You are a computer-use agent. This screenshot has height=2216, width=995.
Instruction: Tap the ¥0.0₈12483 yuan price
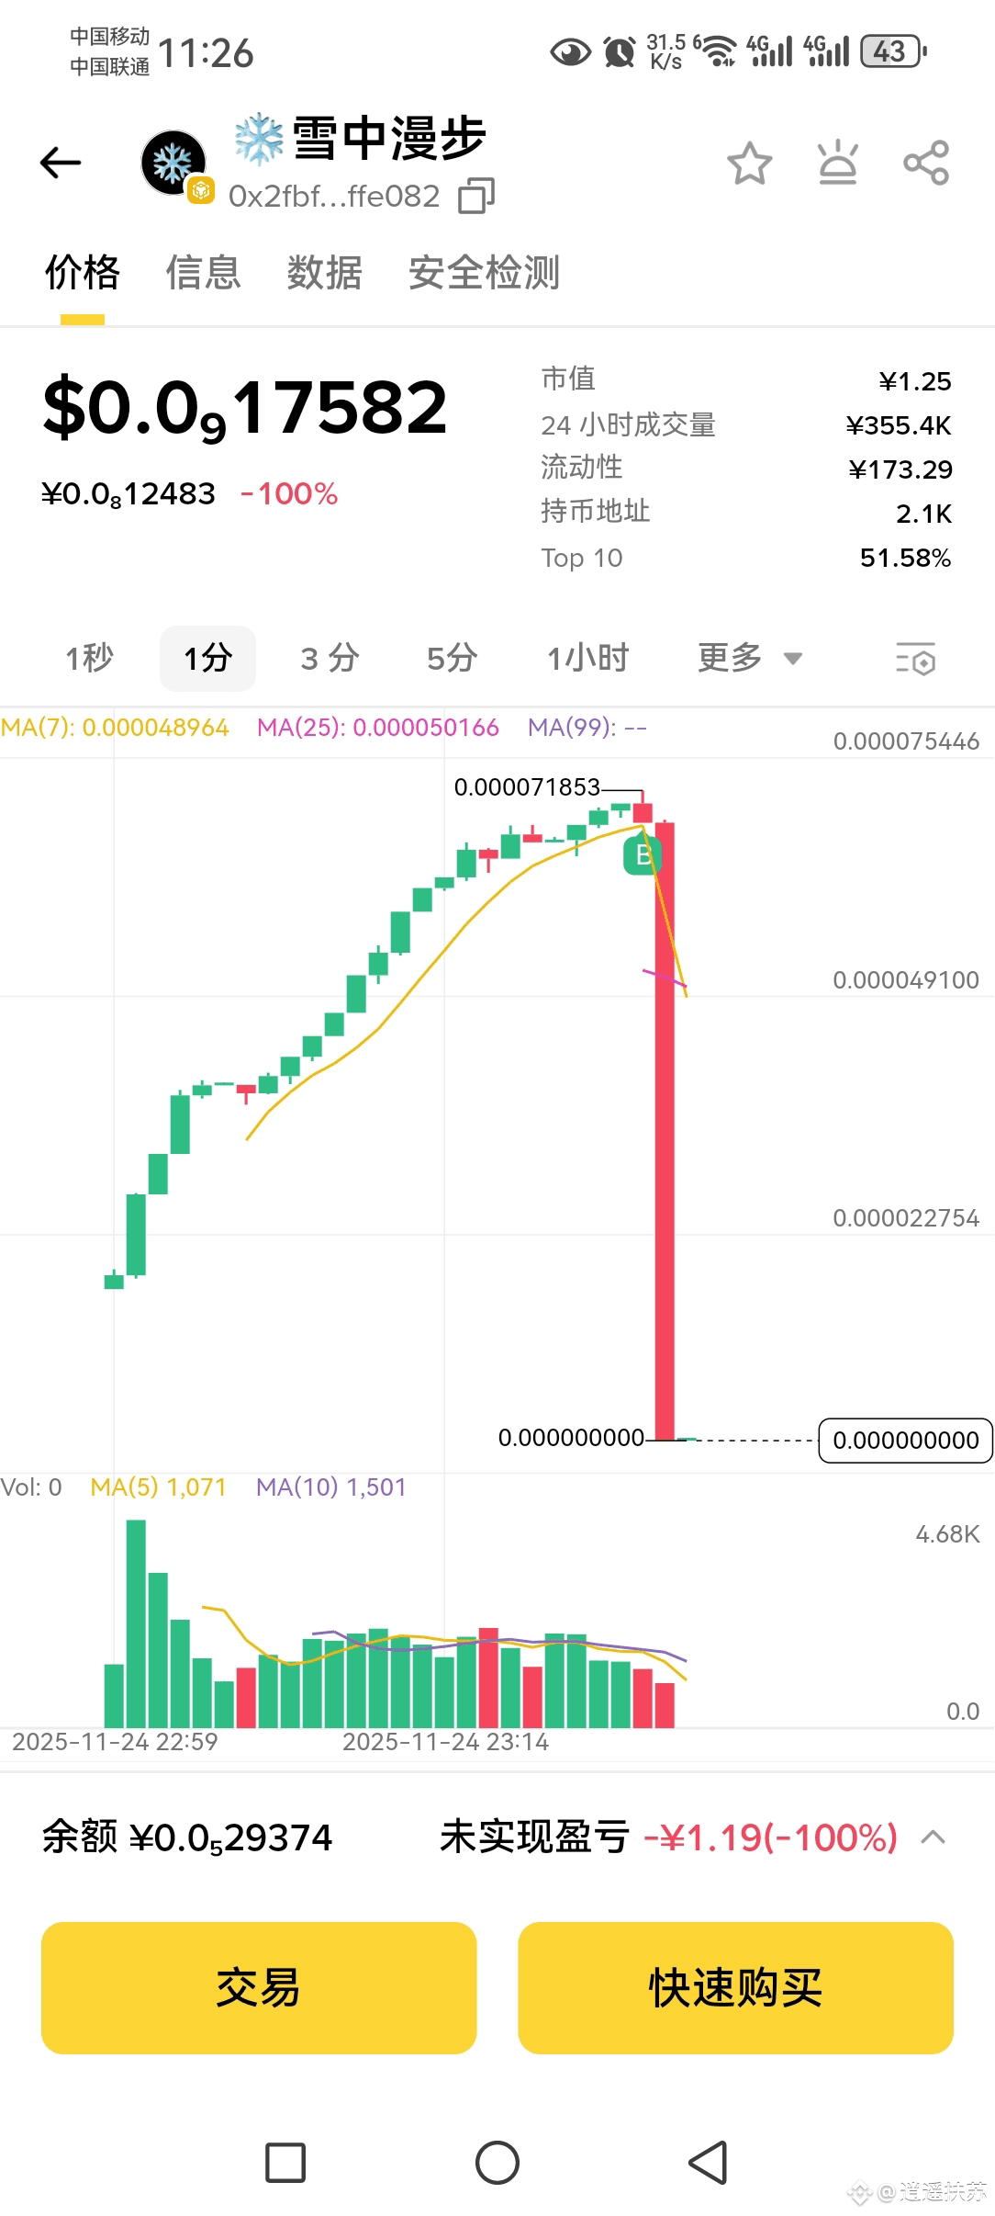[129, 494]
